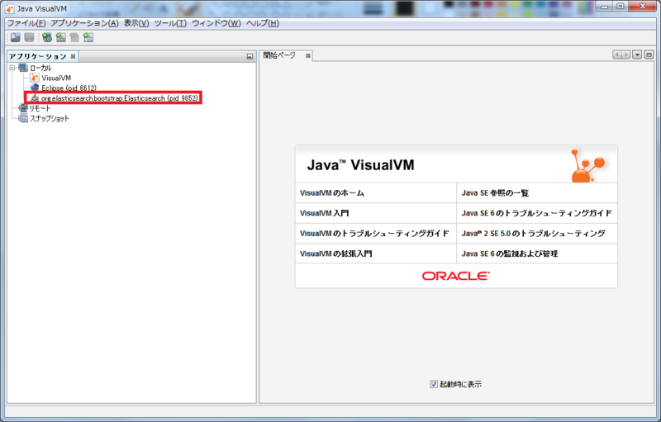Click the greyed-out Add VM Coredump toolbar icon
This screenshot has height=422, width=661.
point(74,37)
